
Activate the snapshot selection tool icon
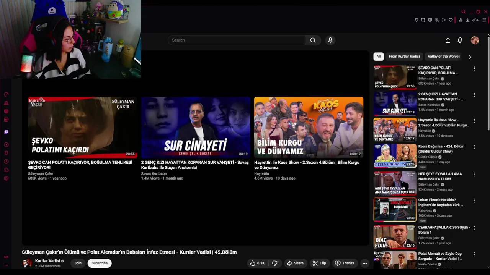pos(423,20)
